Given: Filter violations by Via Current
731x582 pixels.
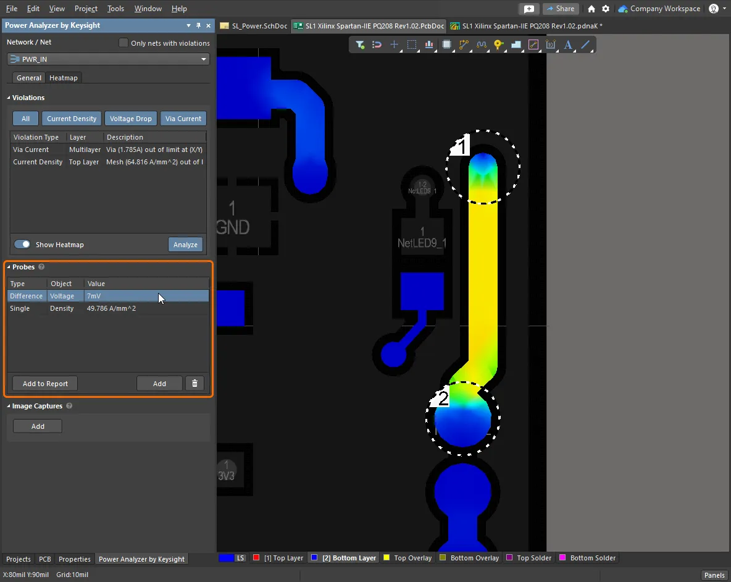Looking at the screenshot, I should pos(183,119).
